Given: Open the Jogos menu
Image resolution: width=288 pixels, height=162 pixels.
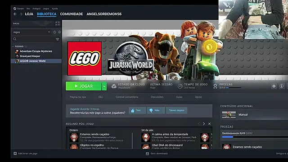Looking at the screenshot, I should pyautogui.click(x=46, y=9).
